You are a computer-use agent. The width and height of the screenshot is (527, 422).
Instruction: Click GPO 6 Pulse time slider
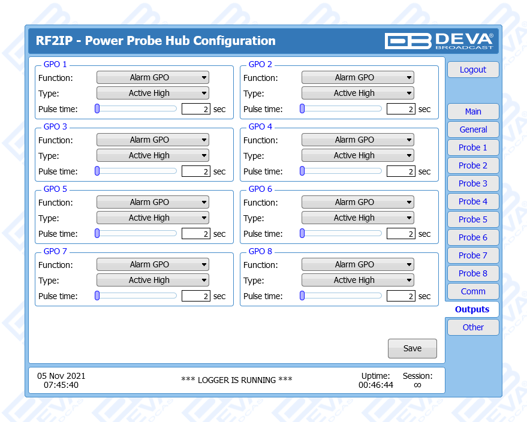pyautogui.click(x=342, y=233)
